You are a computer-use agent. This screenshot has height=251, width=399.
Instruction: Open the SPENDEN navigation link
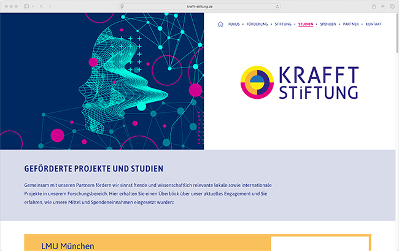click(x=328, y=24)
